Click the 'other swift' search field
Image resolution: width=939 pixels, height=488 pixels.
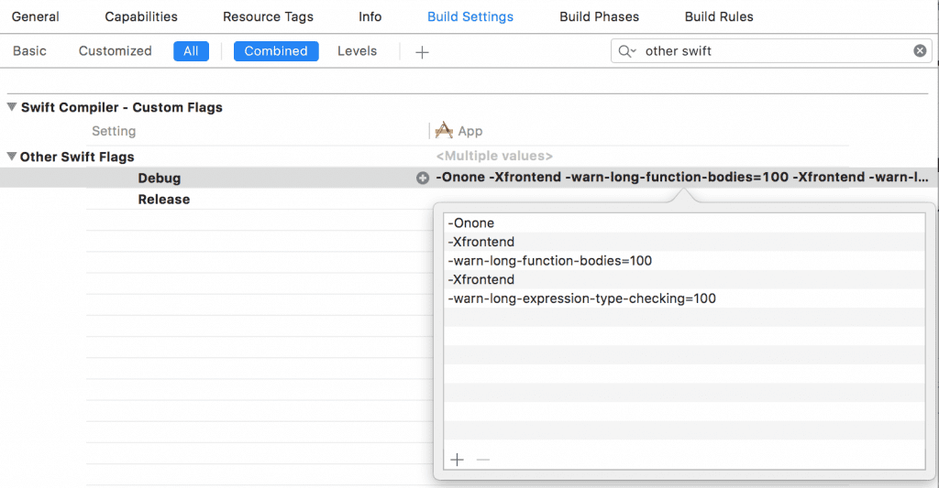(772, 51)
